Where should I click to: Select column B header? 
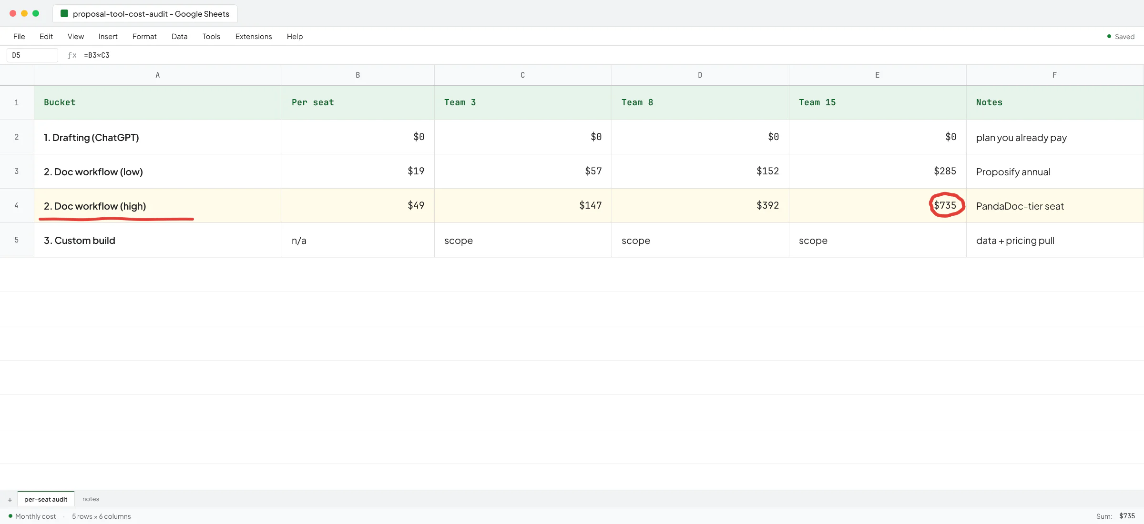pyautogui.click(x=358, y=75)
